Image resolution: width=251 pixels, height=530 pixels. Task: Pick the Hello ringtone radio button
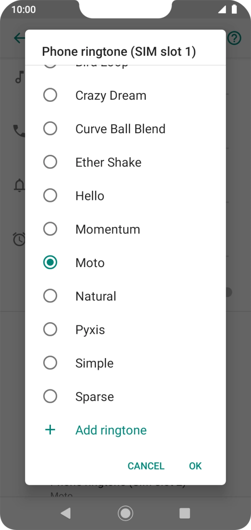50,195
